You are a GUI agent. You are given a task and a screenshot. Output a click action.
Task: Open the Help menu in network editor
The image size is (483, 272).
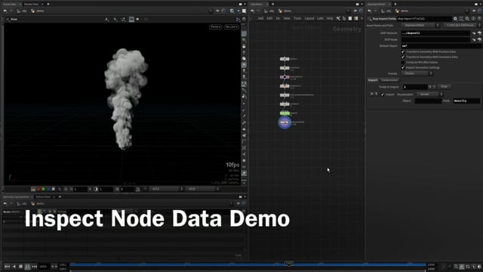coord(330,18)
